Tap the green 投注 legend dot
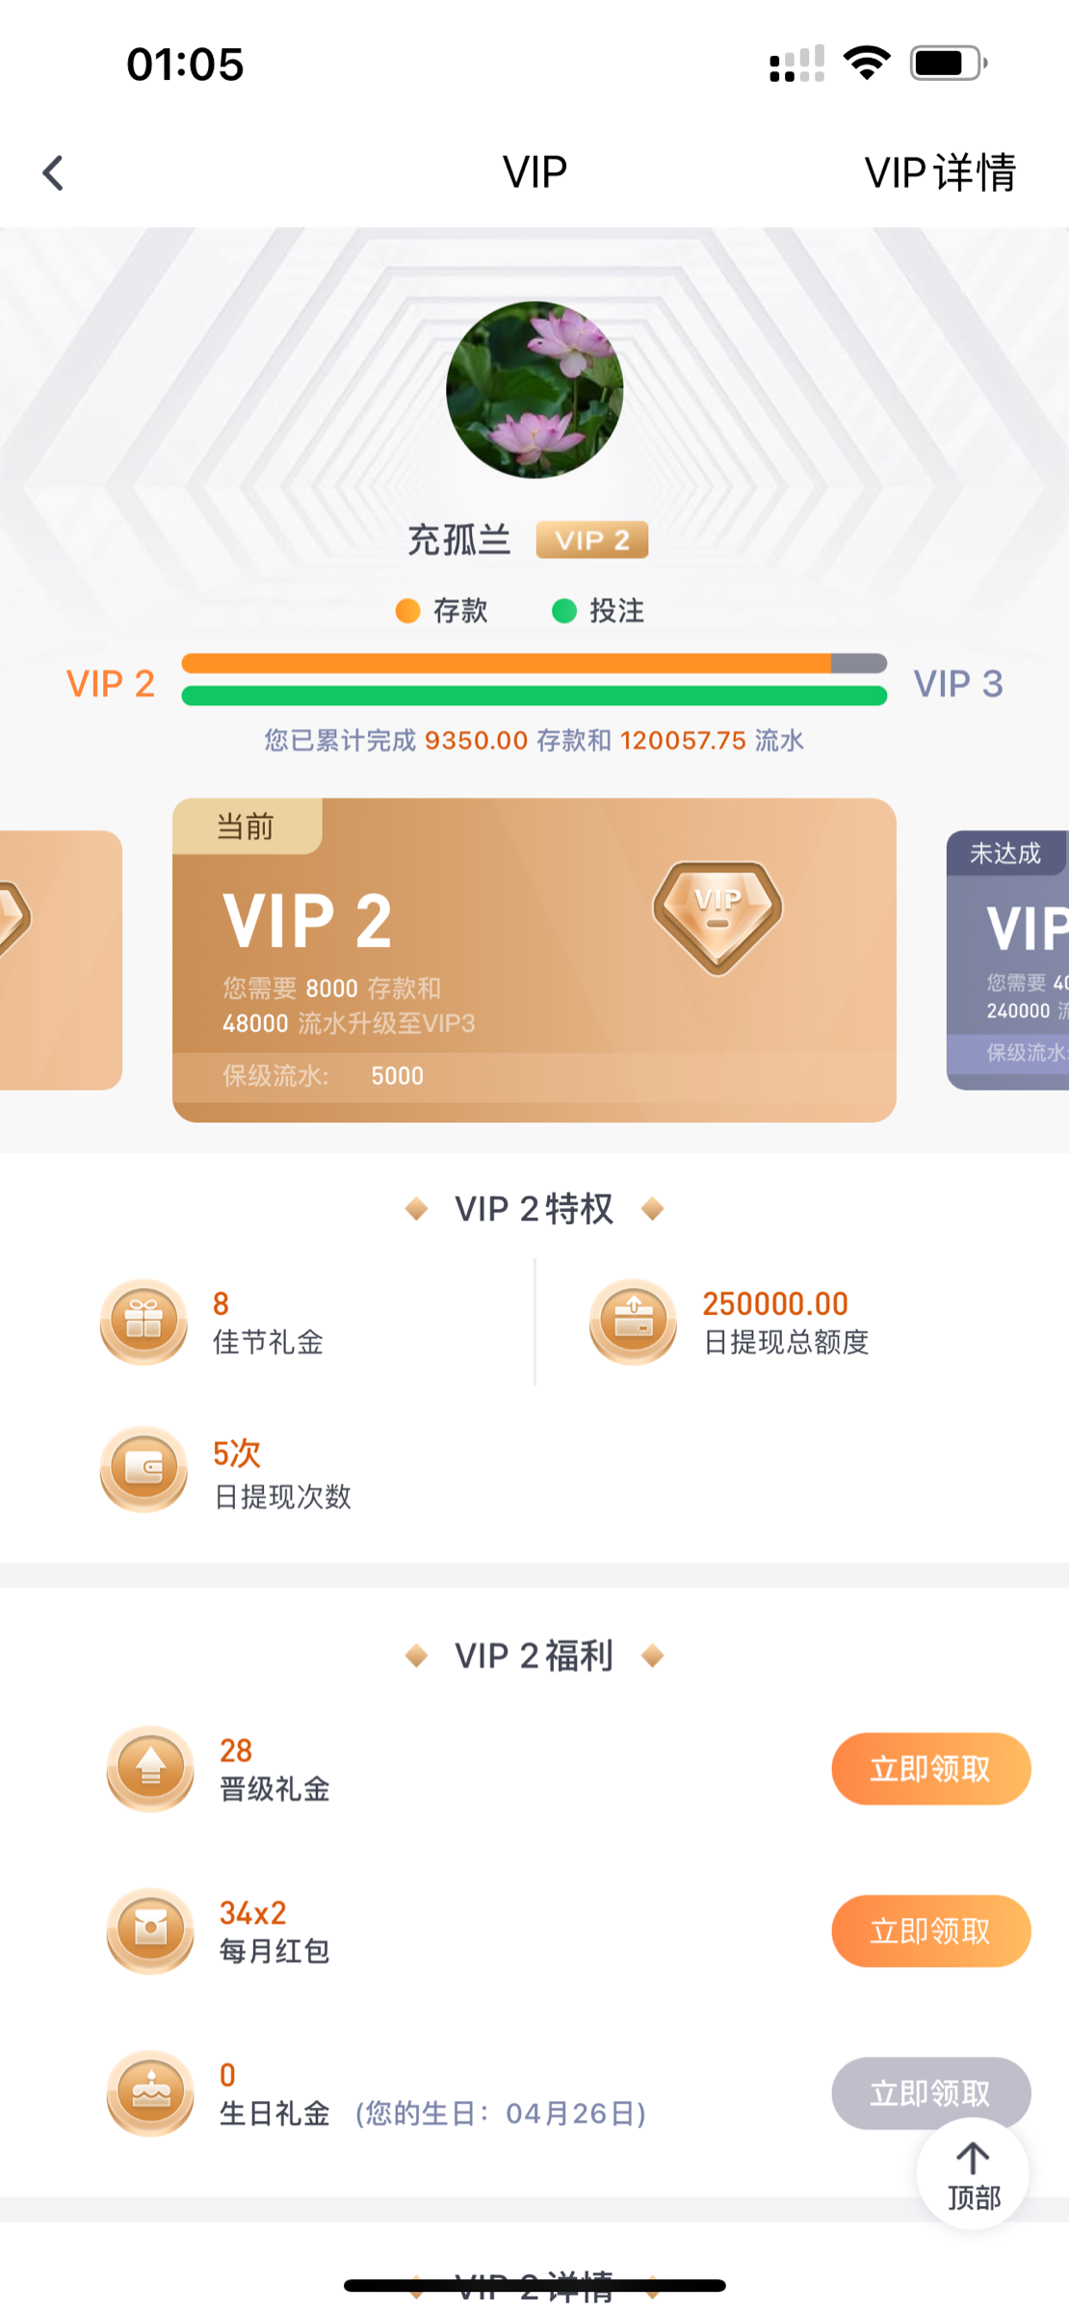This screenshot has width=1069, height=2312. (x=563, y=611)
